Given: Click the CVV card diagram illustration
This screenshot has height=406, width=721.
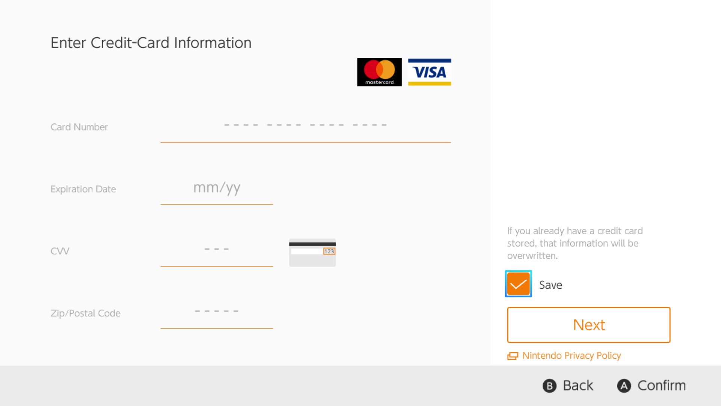Looking at the screenshot, I should pyautogui.click(x=312, y=252).
